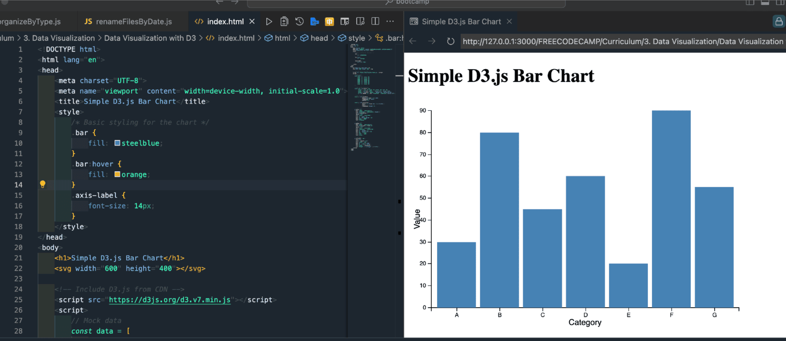Viewport: 786px width, 341px height.
Task: Split the editor right
Action: point(375,22)
